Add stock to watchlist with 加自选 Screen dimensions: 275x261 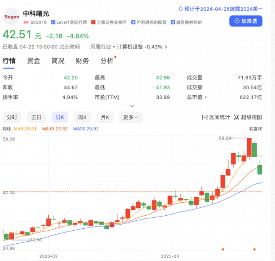pyautogui.click(x=246, y=21)
